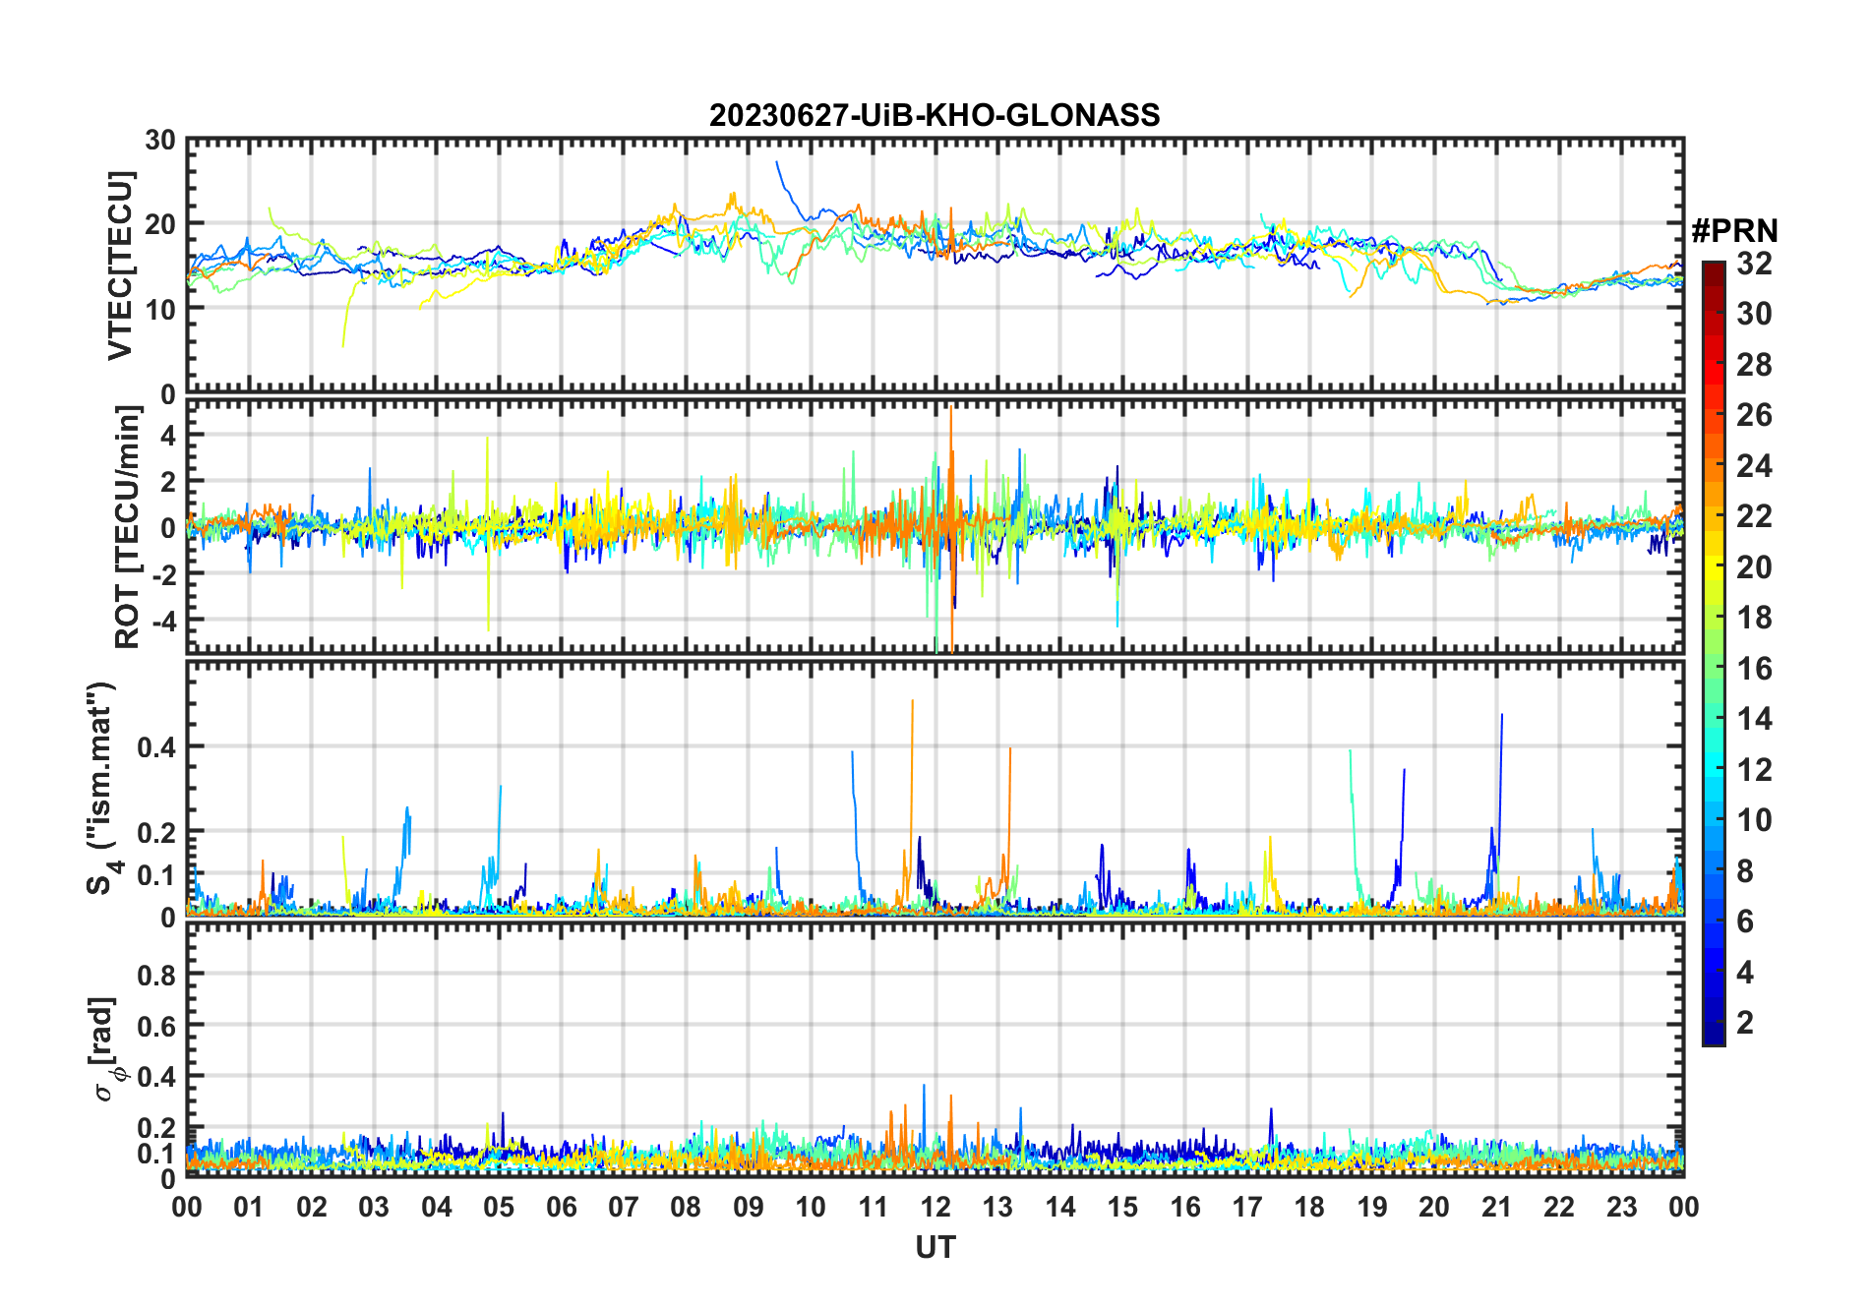Click the ROT [TECU/min] axis label
Image resolution: width=1871 pixels, height=1308 pixels.
127,527
